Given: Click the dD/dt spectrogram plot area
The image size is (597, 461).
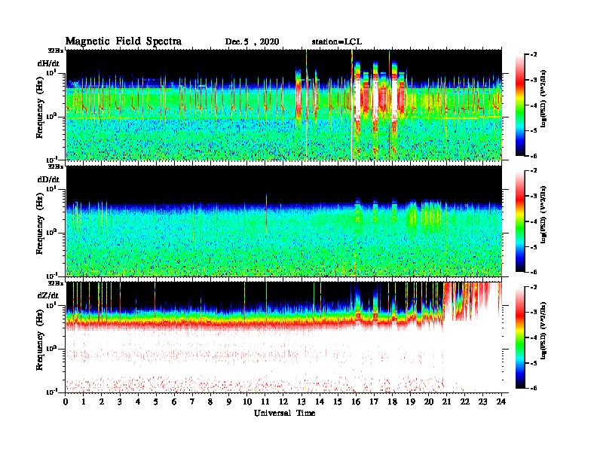Looking at the screenshot, I should tap(284, 221).
